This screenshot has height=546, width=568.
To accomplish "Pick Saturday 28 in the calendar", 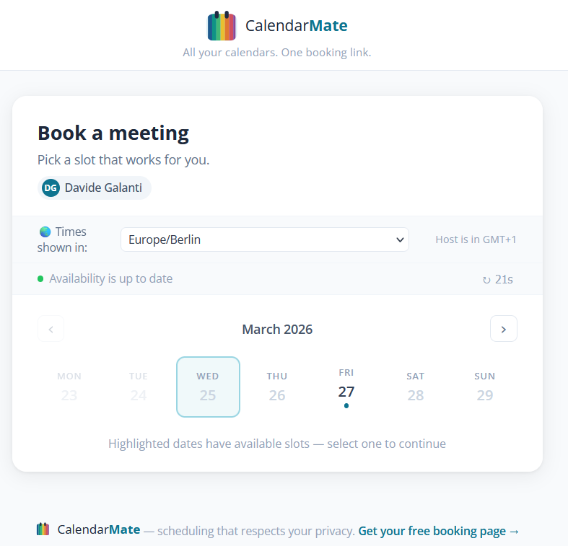I will coord(416,387).
